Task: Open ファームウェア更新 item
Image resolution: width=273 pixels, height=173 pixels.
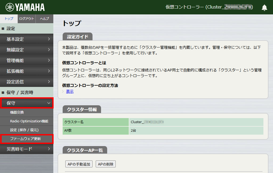Action: click(27, 139)
